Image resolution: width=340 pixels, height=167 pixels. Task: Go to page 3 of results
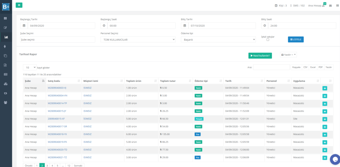[47, 165]
